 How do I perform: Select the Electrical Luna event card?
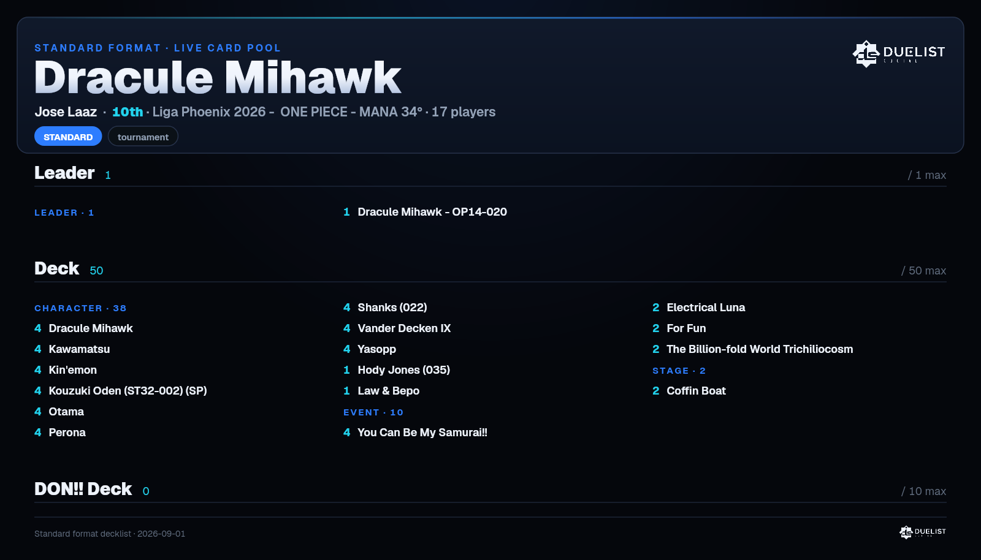(699, 308)
